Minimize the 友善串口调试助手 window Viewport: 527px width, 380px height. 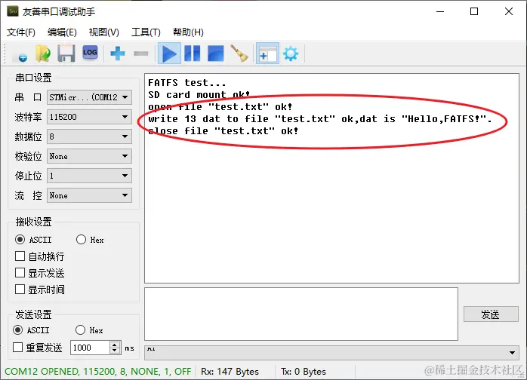point(440,11)
